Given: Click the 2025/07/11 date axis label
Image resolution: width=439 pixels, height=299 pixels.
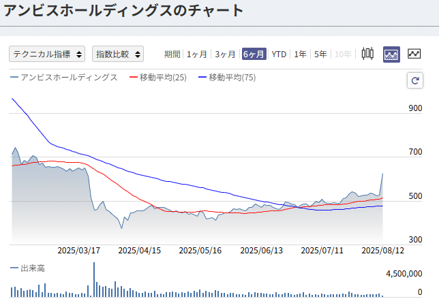Looking at the screenshot, I should pyautogui.click(x=322, y=251).
